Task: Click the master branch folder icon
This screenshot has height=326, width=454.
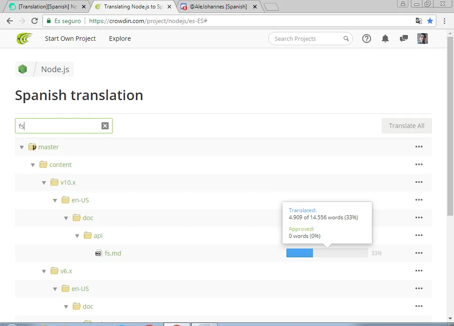Action: click(x=32, y=147)
